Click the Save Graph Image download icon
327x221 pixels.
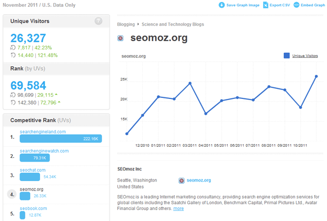[221, 5]
